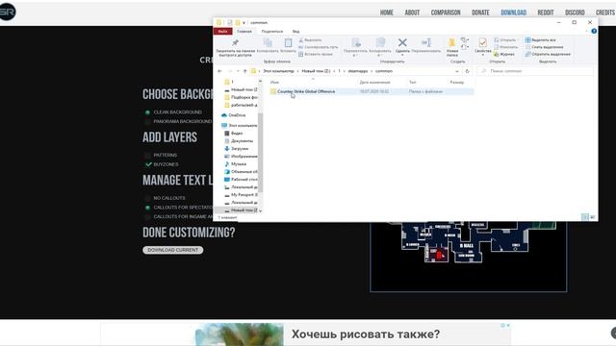Select 'Этот компьютер' in navigation pane

240,126
